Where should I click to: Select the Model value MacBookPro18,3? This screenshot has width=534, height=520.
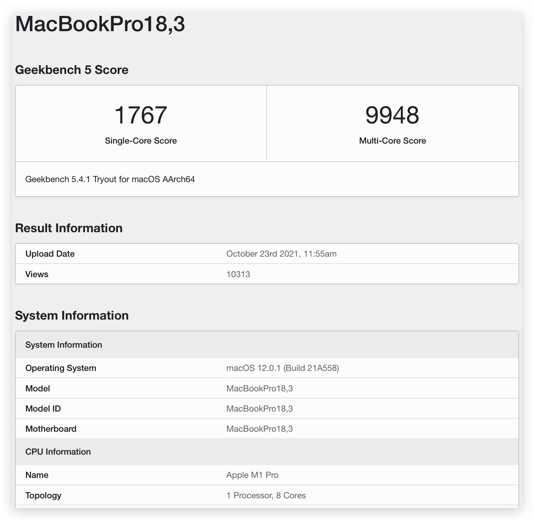tap(260, 388)
